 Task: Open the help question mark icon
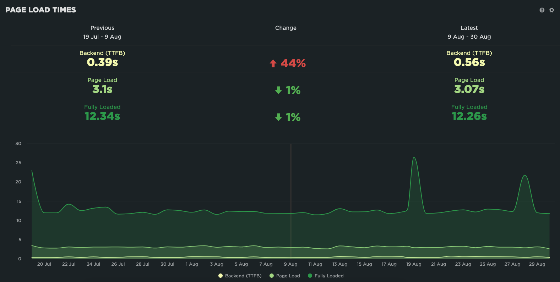coord(542,10)
